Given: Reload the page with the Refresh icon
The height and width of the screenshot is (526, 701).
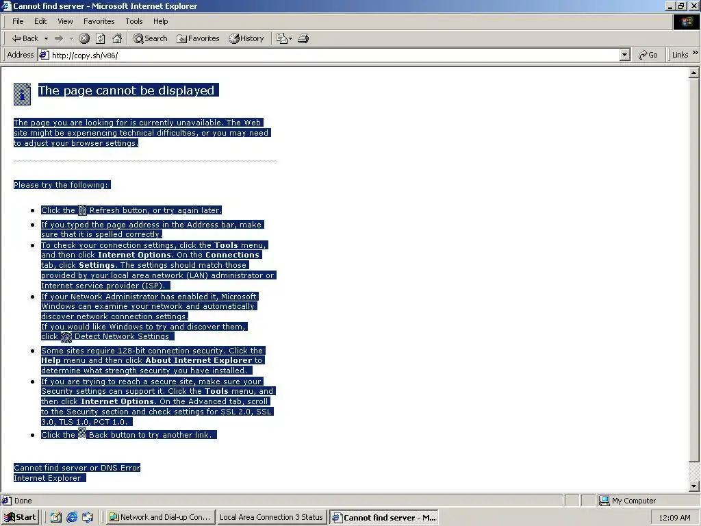Looking at the screenshot, I should coord(101,38).
